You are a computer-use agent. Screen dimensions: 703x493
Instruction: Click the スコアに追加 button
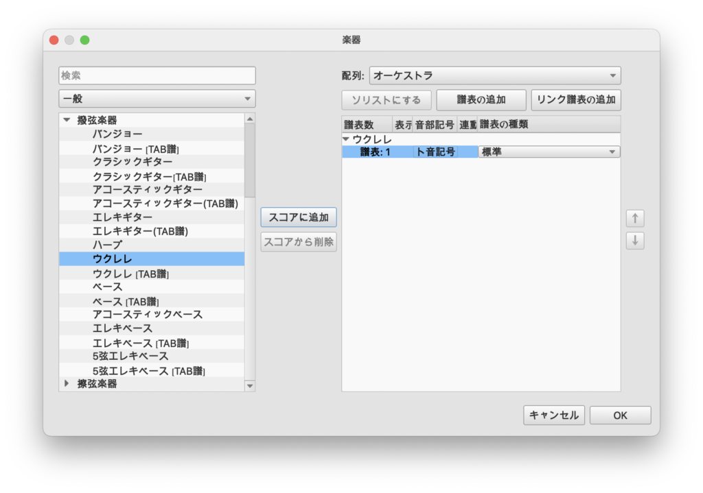pos(299,217)
